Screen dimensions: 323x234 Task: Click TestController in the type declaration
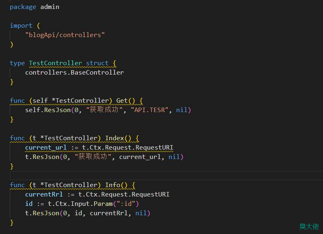coord(55,63)
